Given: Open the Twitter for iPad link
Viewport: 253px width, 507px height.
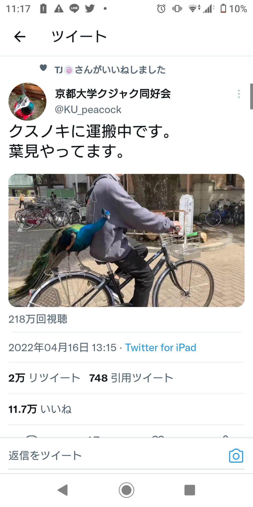Looking at the screenshot, I should tap(161, 348).
